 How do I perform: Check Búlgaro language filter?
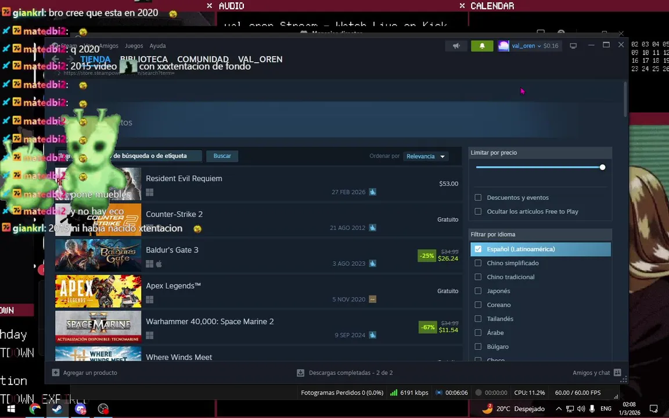point(478,347)
